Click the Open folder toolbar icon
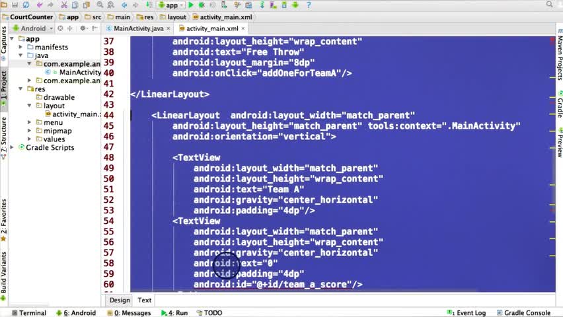Viewport: 563px width, 317px height. coord(4,5)
